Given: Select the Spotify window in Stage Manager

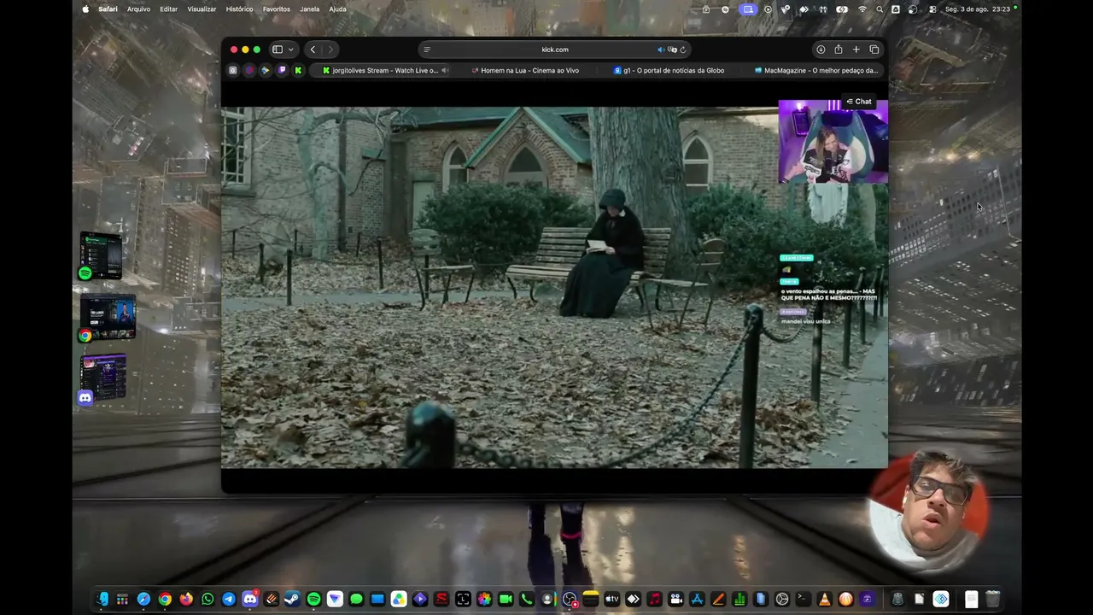Looking at the screenshot, I should 102,255.
